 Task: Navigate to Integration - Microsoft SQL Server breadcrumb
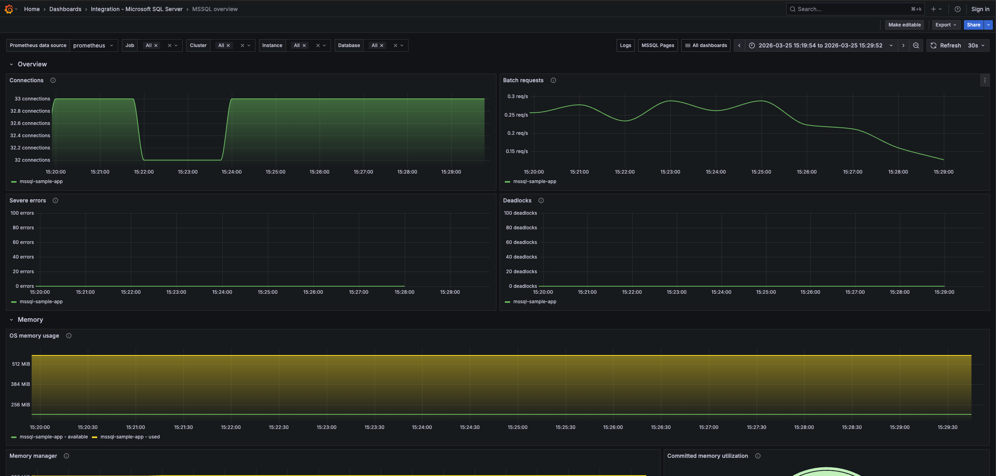tap(137, 9)
